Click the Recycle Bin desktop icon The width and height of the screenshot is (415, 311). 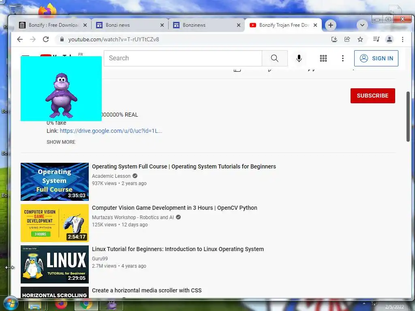[16, 9]
